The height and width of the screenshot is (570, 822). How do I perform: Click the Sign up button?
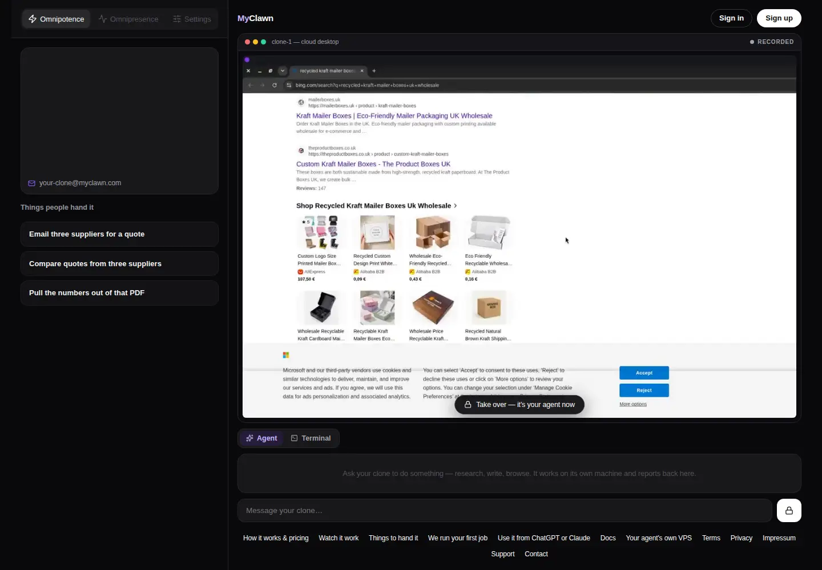coord(779,18)
